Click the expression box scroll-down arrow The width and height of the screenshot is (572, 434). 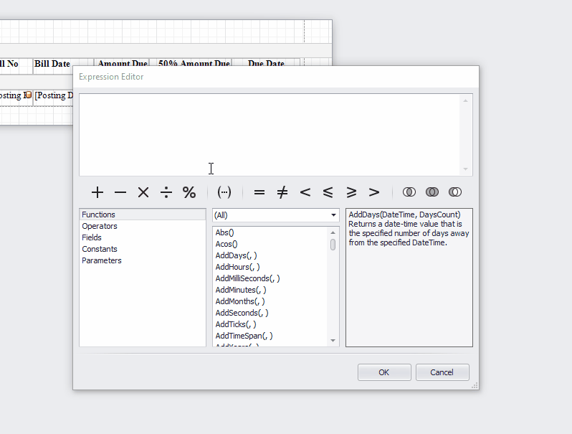click(465, 169)
